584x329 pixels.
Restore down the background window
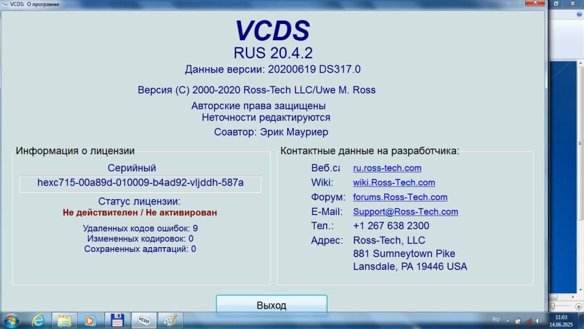(556, 4)
